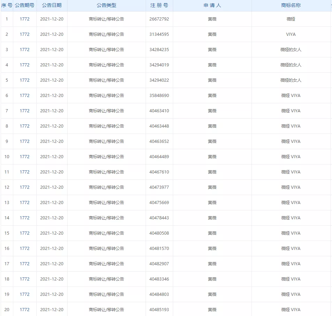Select registration number 40478443
The height and width of the screenshot is (316, 332).
coord(159,218)
